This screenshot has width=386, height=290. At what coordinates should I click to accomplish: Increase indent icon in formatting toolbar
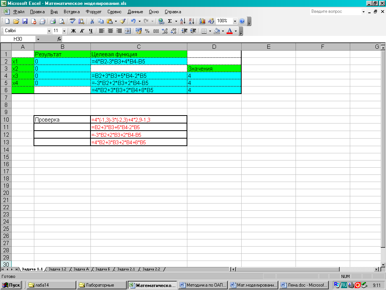(x=193, y=31)
